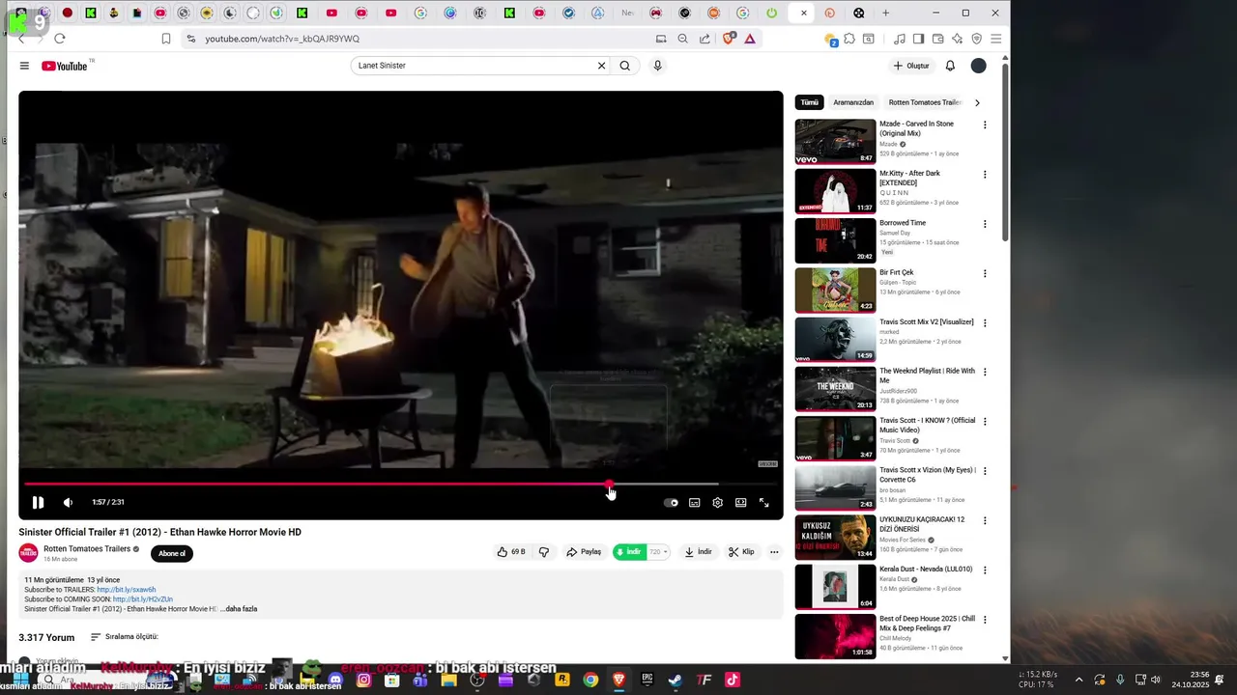Image resolution: width=1237 pixels, height=695 pixels.
Task: Share the video via Paylaş
Action: (x=584, y=552)
